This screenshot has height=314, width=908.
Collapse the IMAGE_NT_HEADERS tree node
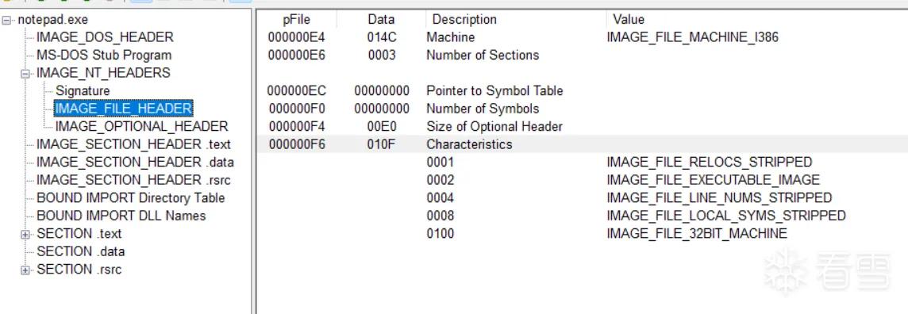point(25,74)
